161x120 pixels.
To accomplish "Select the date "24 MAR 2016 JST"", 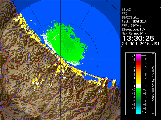I will 141,44.
